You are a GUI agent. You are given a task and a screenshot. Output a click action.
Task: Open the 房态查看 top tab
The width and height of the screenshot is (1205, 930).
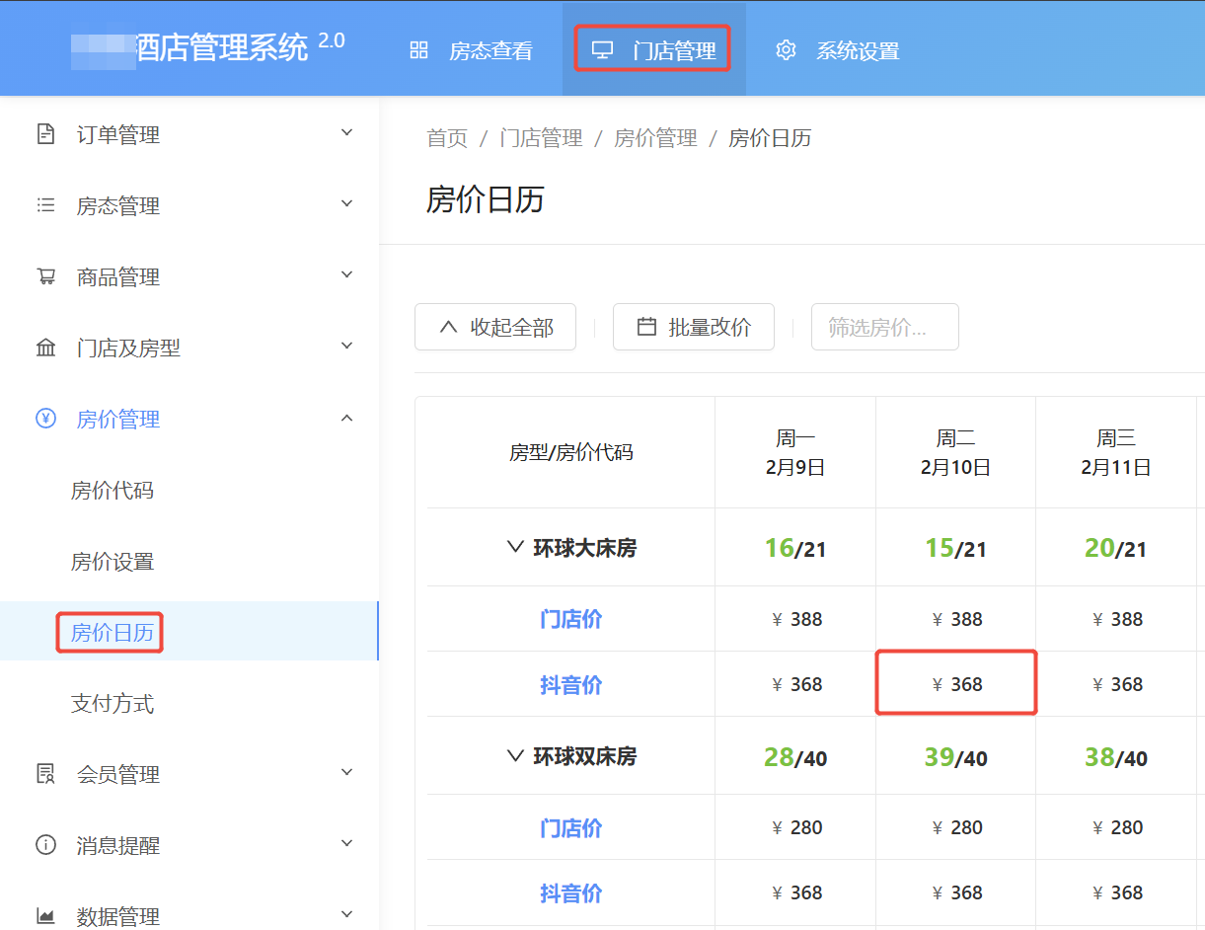(472, 50)
